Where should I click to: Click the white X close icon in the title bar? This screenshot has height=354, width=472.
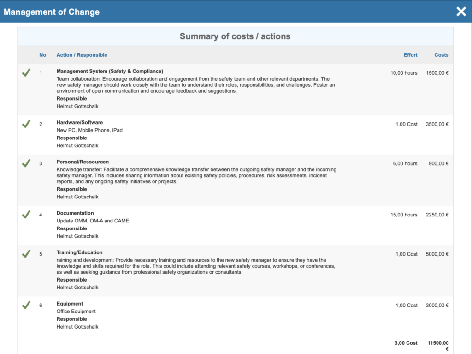point(461,12)
